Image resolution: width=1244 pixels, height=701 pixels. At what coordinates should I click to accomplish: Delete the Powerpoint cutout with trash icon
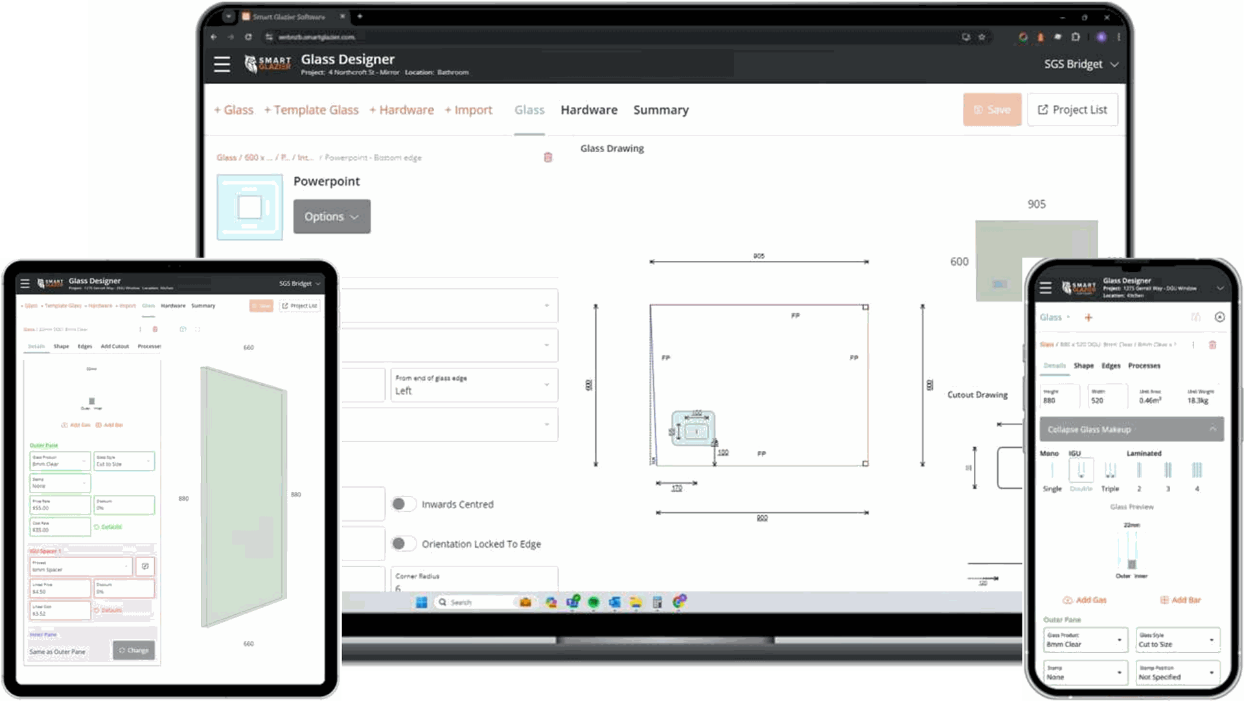pyautogui.click(x=547, y=157)
